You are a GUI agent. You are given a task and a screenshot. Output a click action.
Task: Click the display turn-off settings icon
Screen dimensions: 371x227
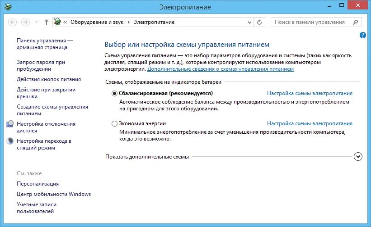click(x=10, y=124)
